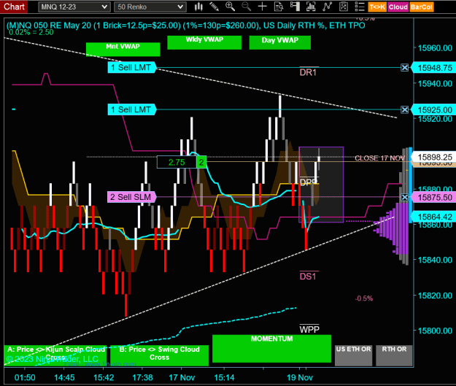Viewport: 456px width, 386px height.
Task: Click the -0.5% level label
Action: (x=364, y=298)
